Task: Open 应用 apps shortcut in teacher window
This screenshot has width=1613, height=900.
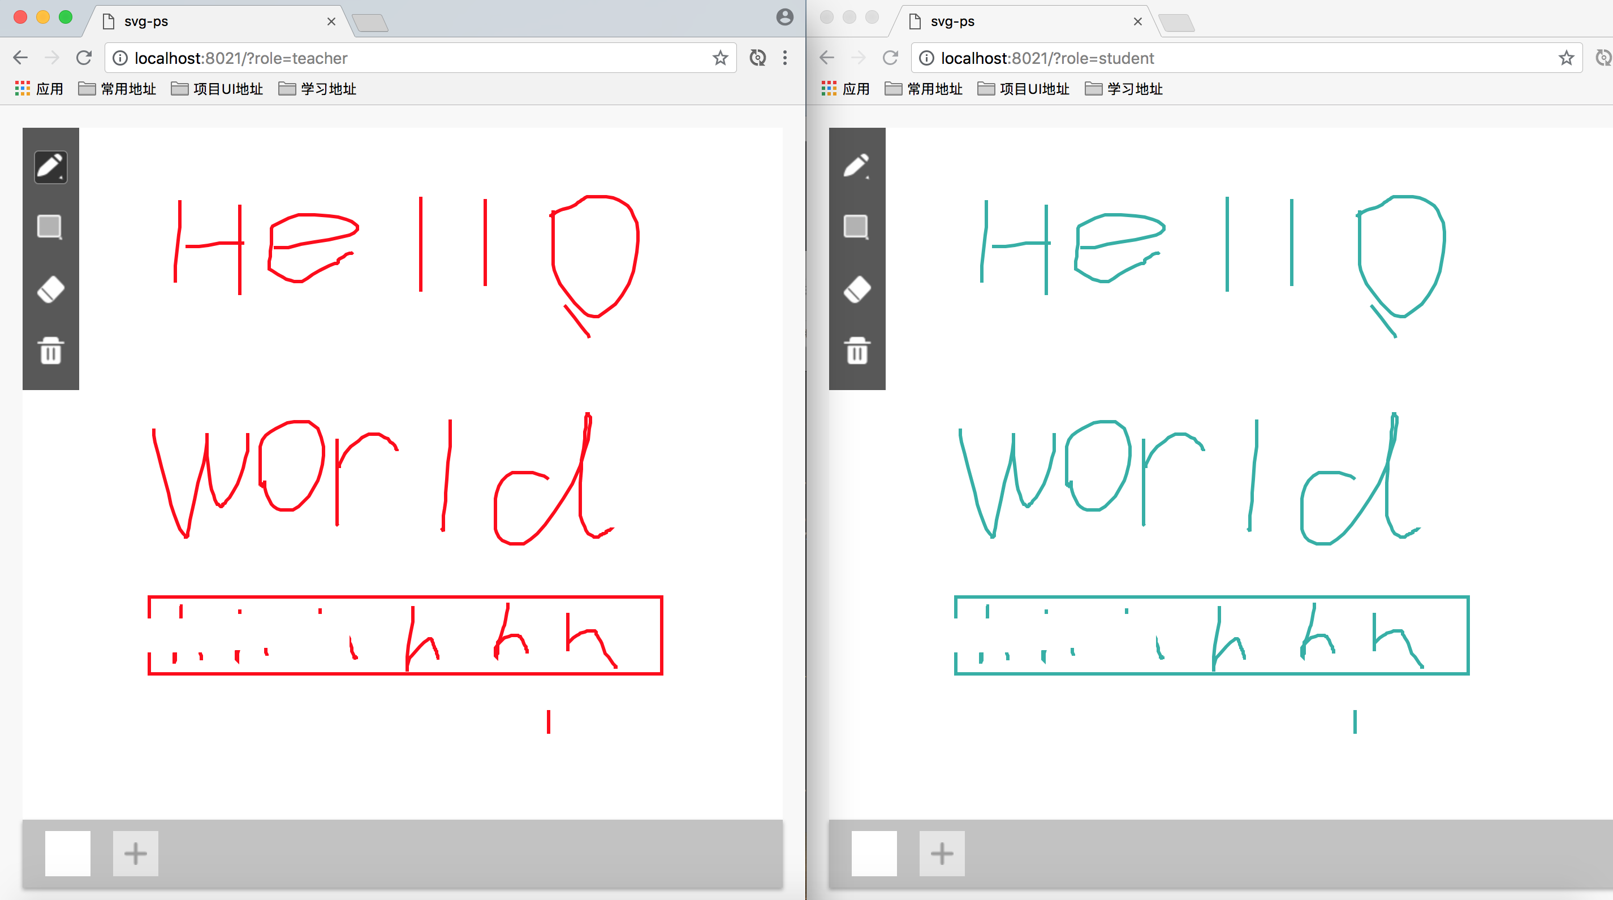Action: click(39, 89)
